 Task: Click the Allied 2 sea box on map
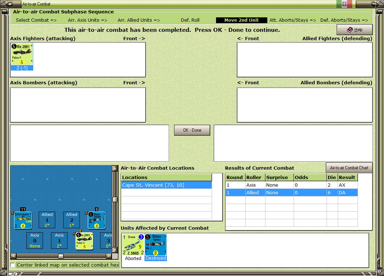[72, 220]
